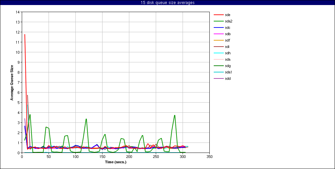Click the red sde legend color line

[x=218, y=15]
